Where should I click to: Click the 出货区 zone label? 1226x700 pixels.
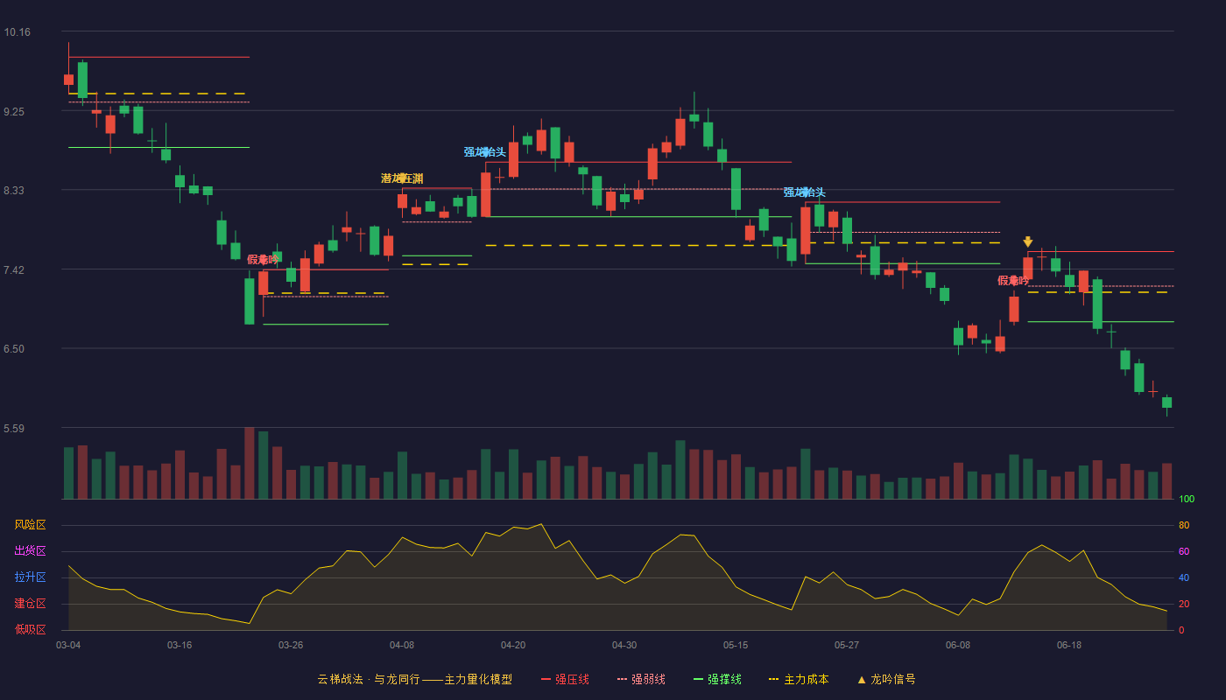(x=30, y=551)
